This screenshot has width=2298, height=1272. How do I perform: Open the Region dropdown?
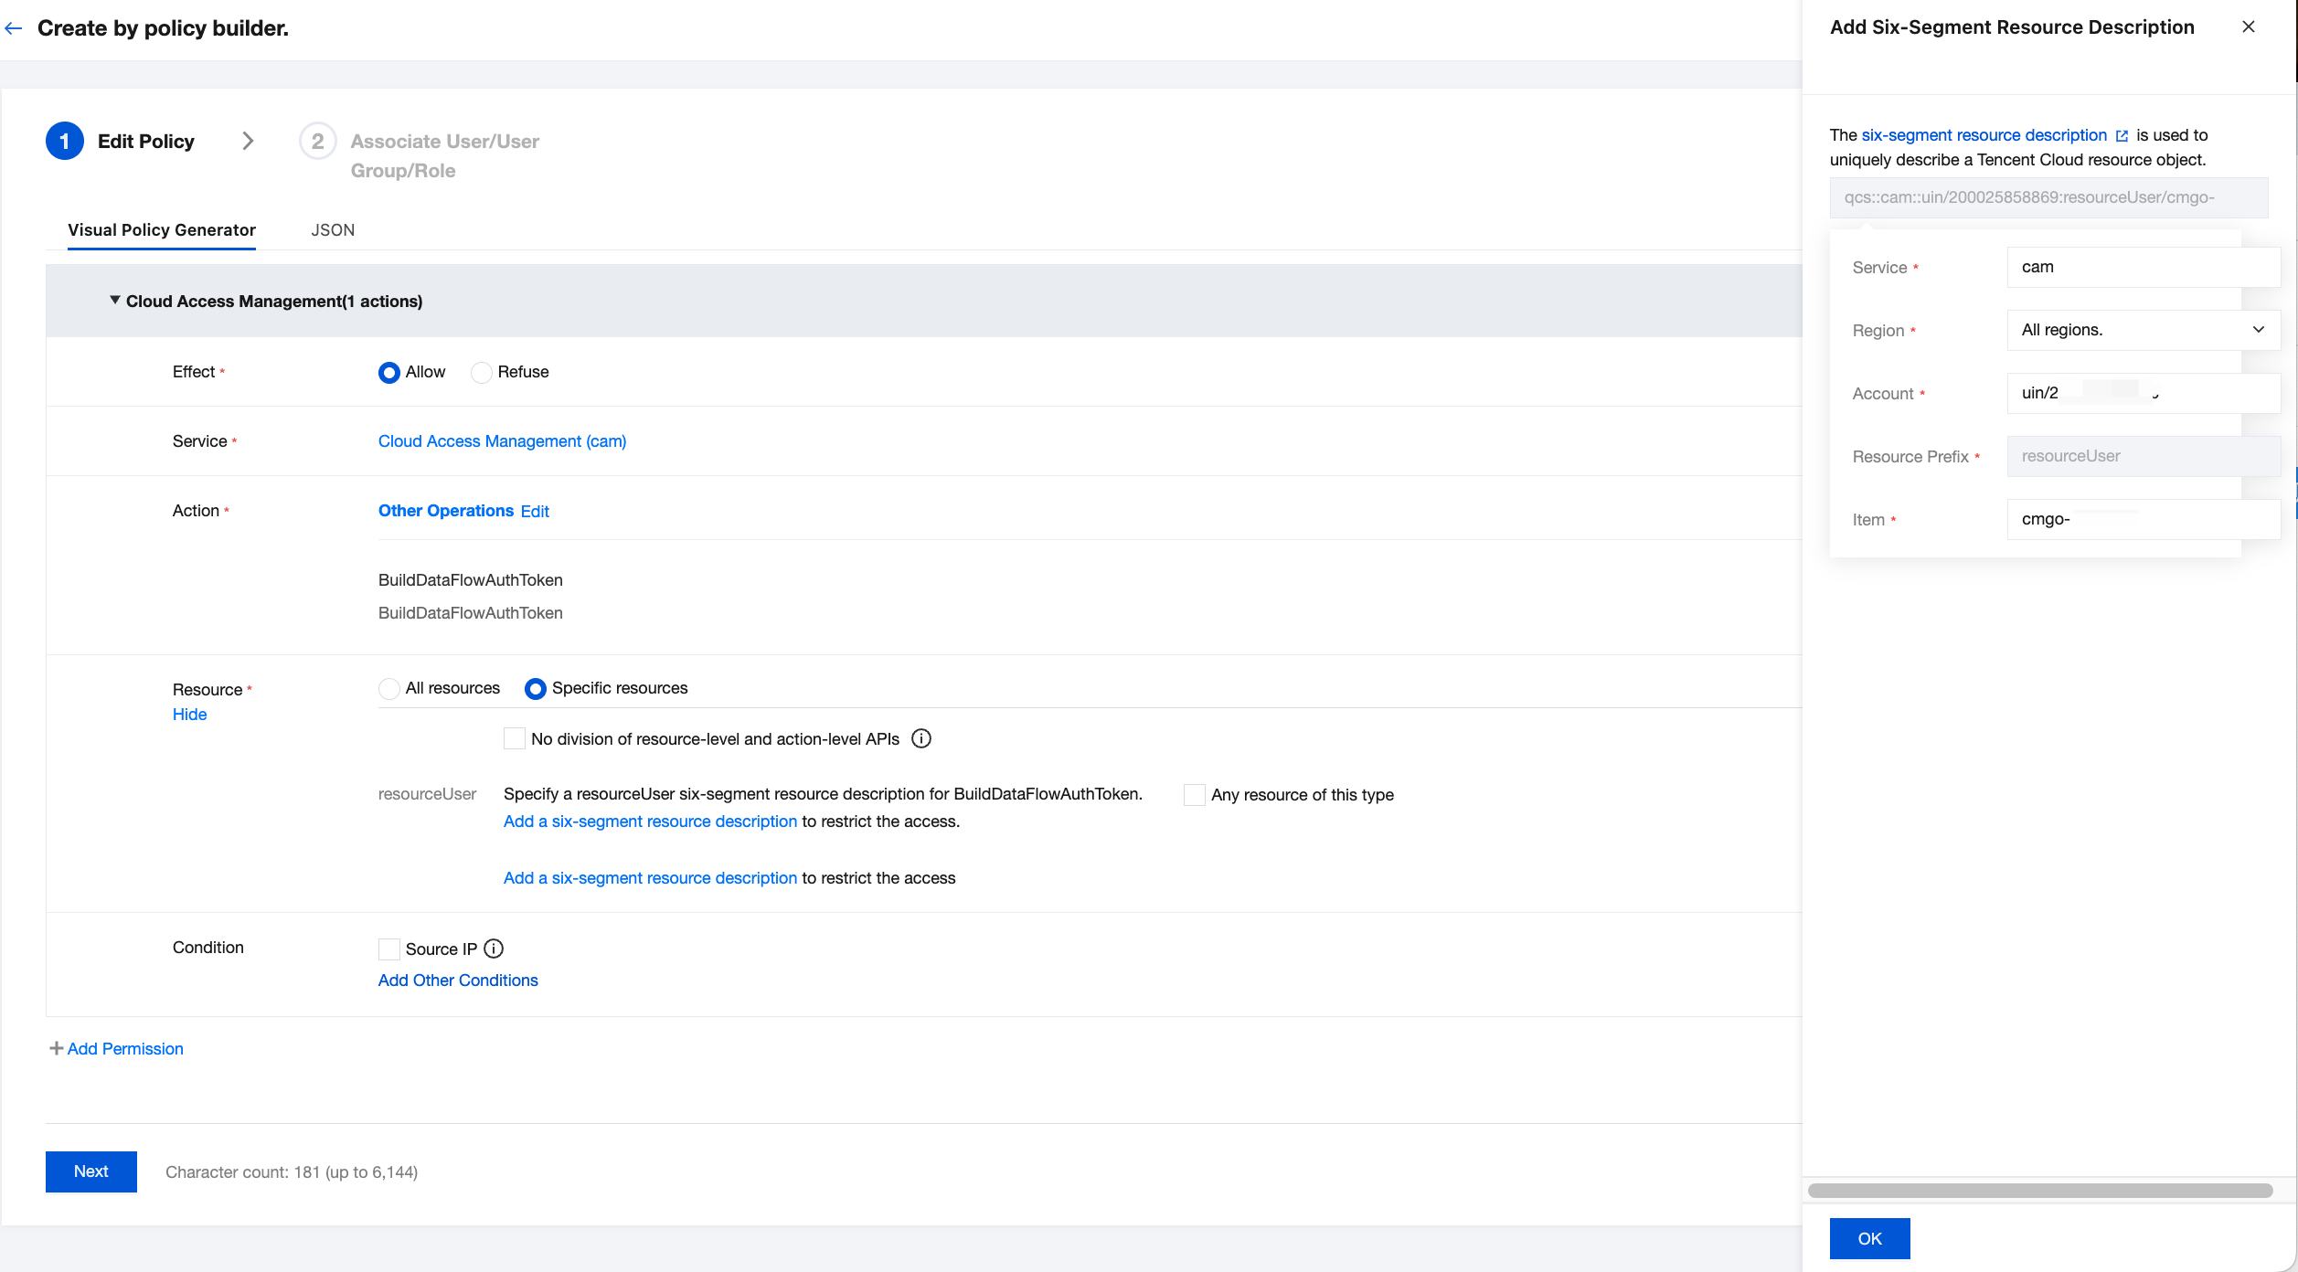point(2143,330)
